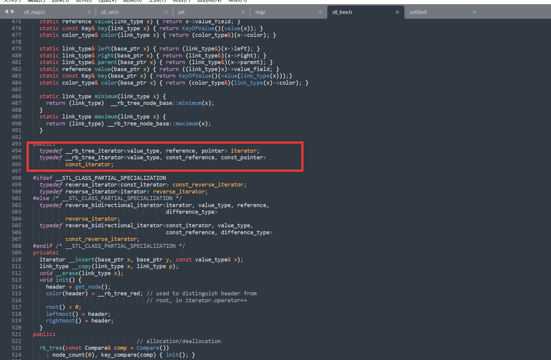The width and height of the screenshot is (551, 360).
Task: Click 'reverse_bidirectional_iterator<iterator' on line 502
Action: pyautogui.click(x=128, y=205)
